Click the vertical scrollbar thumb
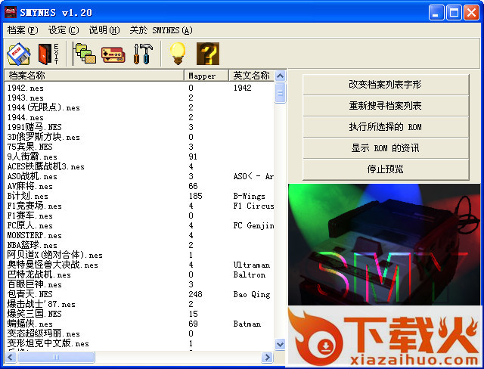 (280, 92)
